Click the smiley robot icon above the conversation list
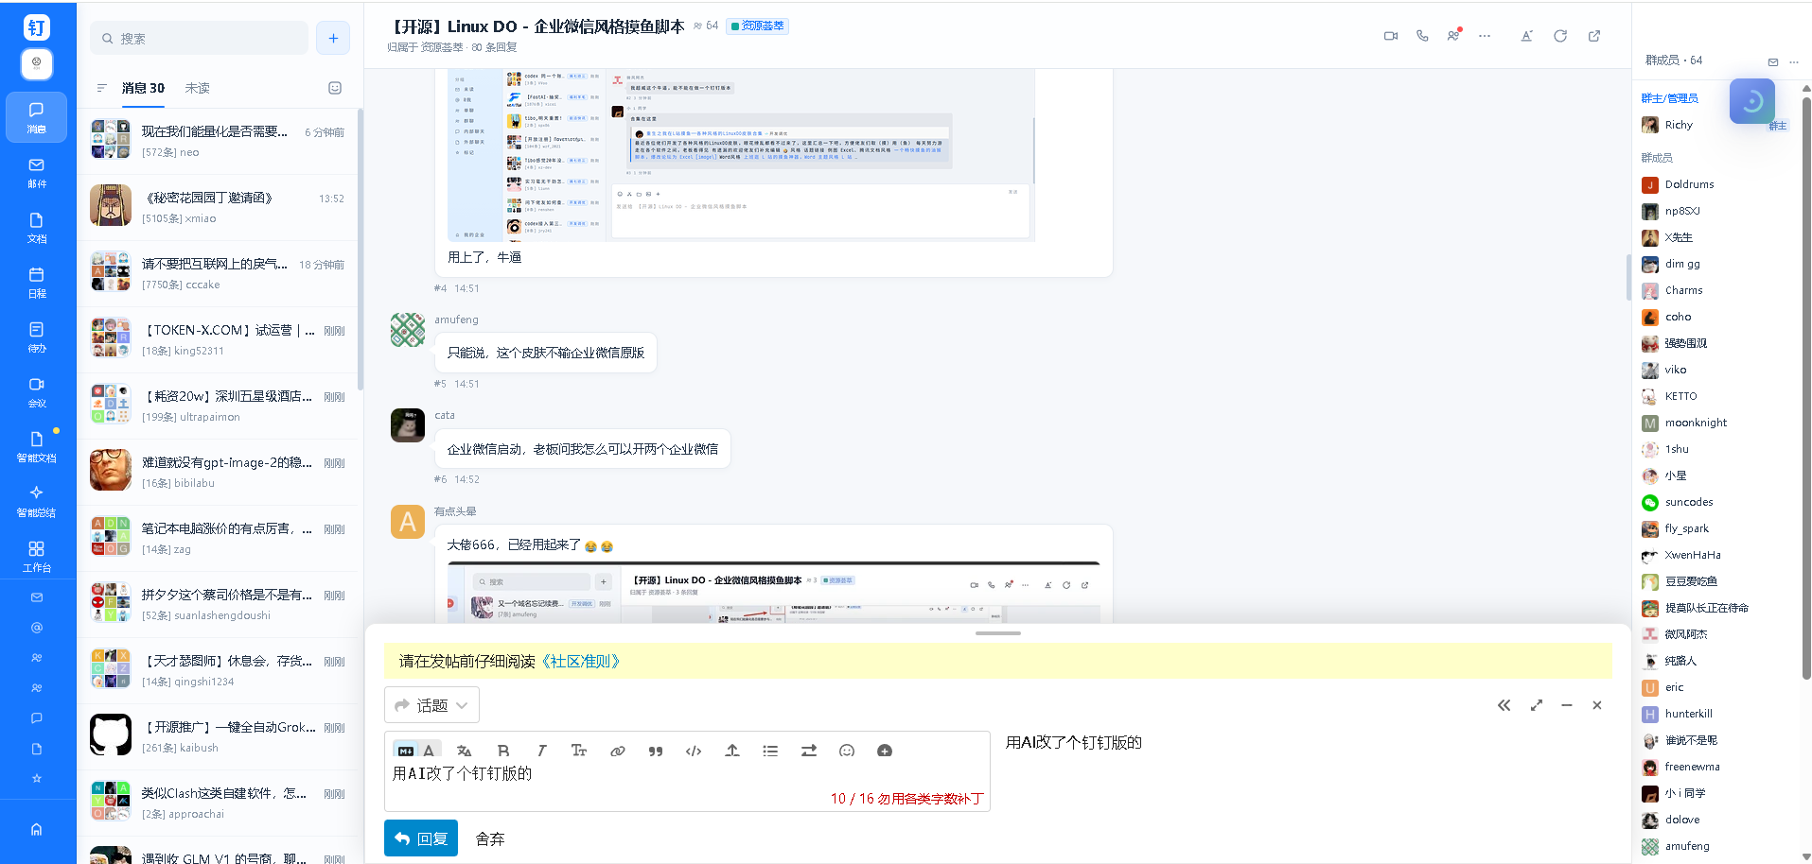 335,88
